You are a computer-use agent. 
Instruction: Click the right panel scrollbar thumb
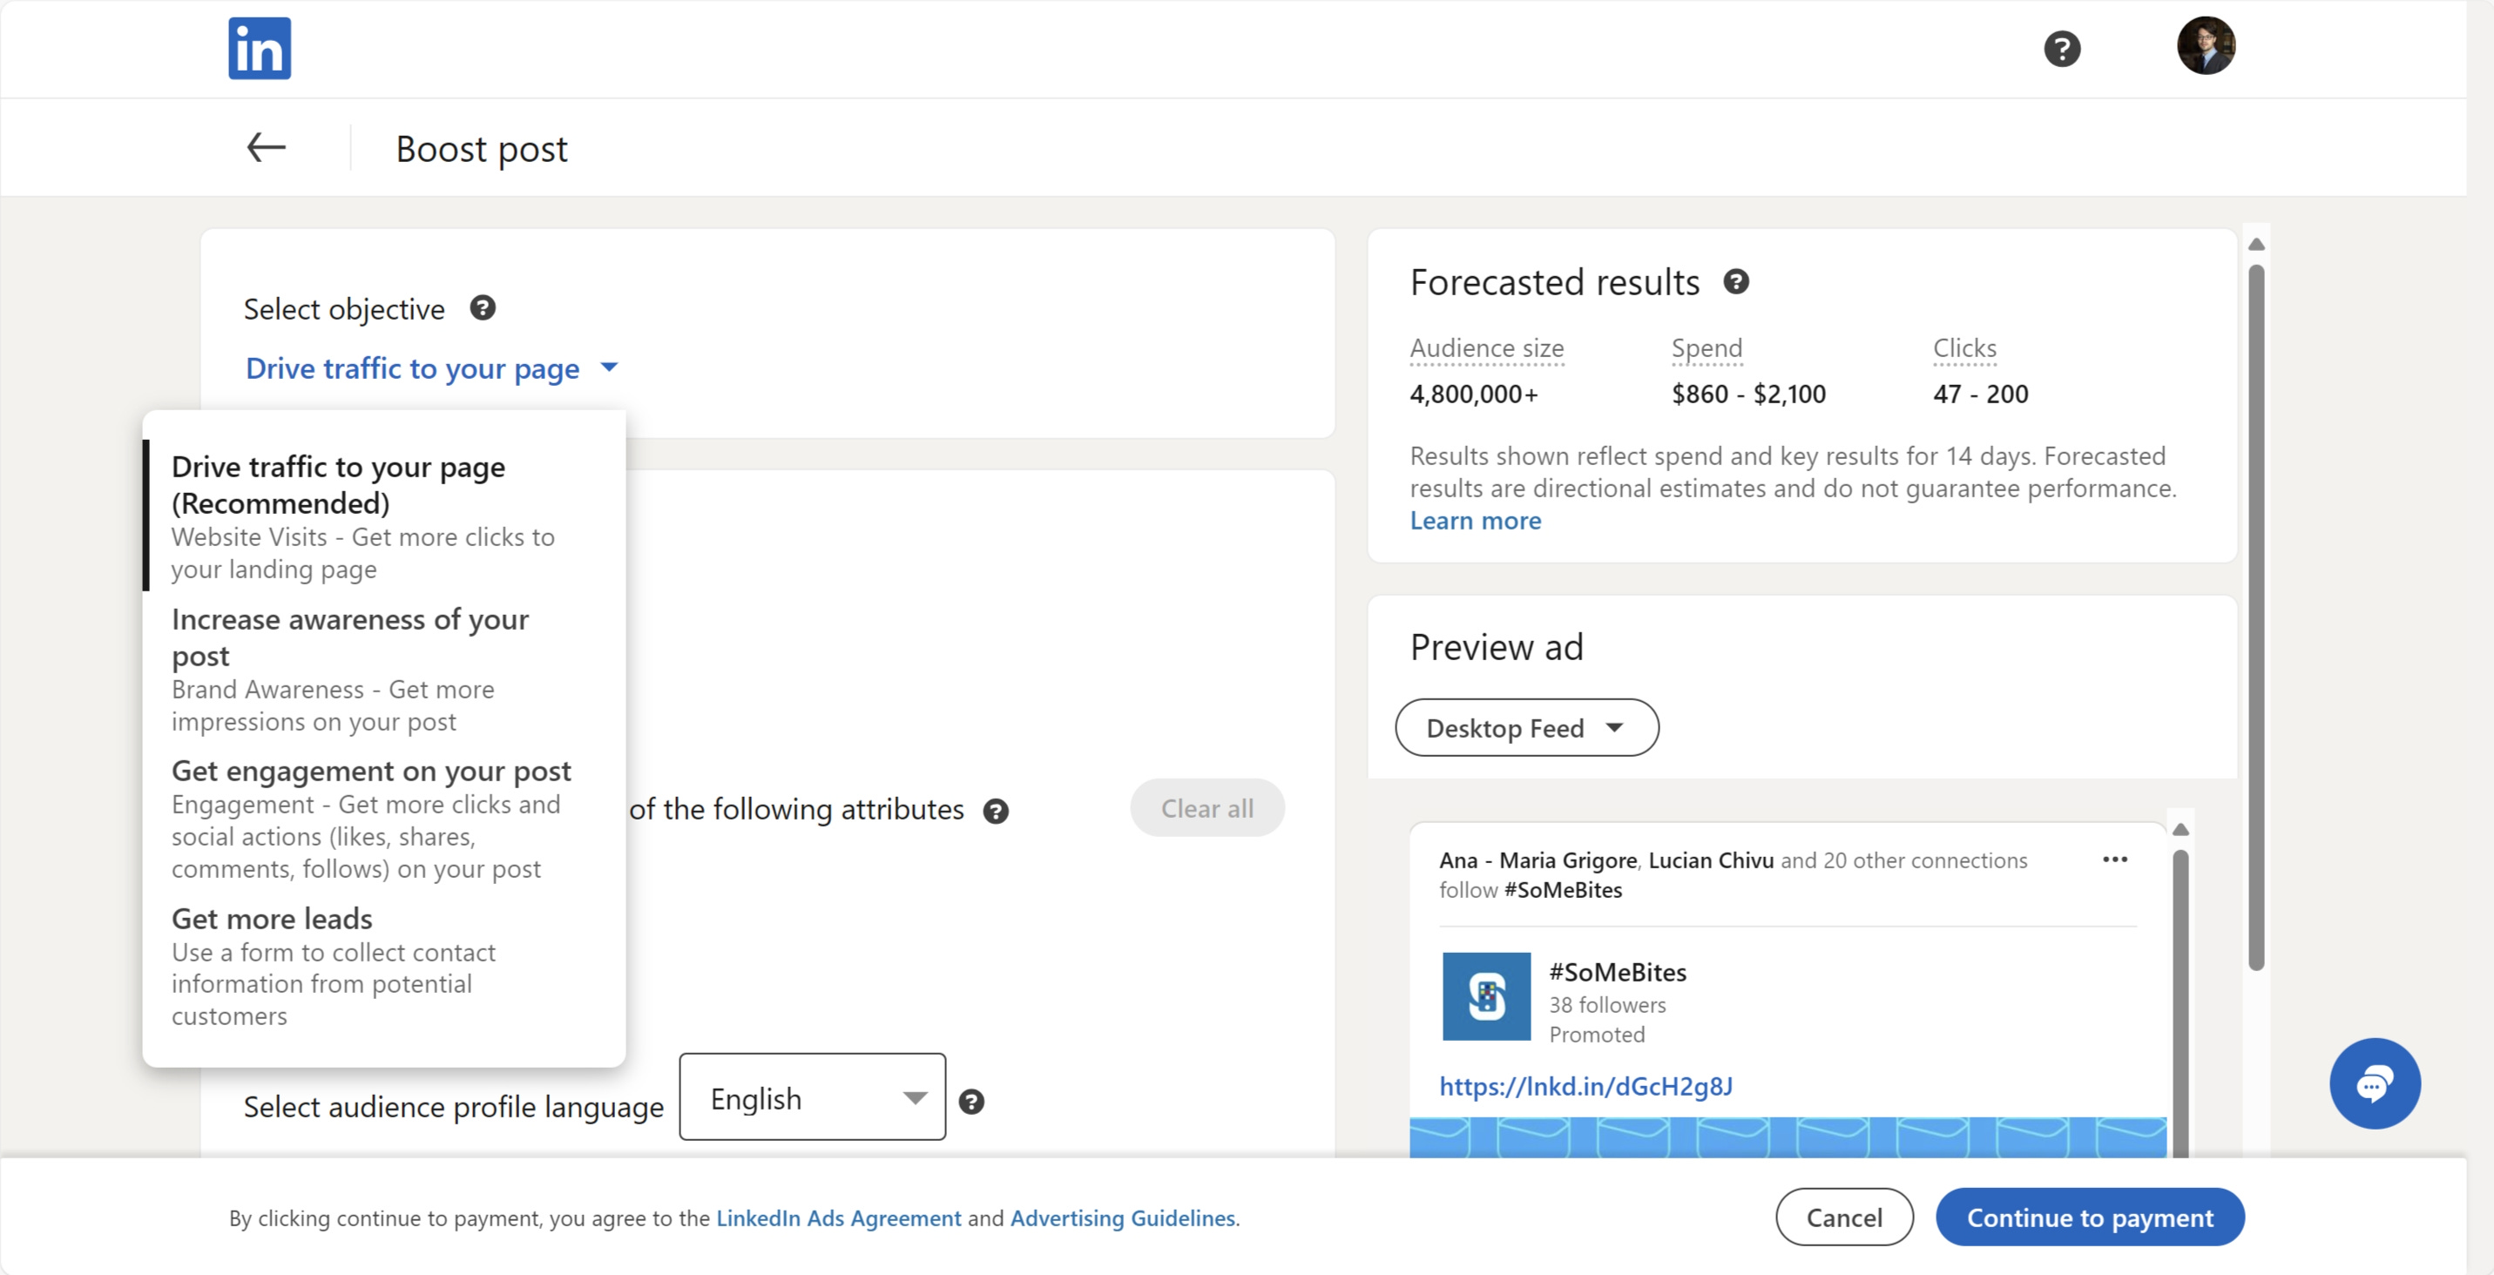tap(2256, 617)
